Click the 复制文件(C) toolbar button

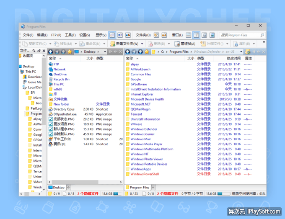click(x=34, y=44)
